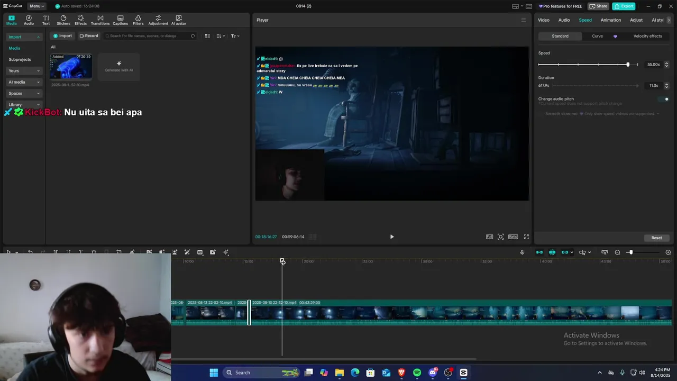Click the Import button in media panel

point(62,36)
